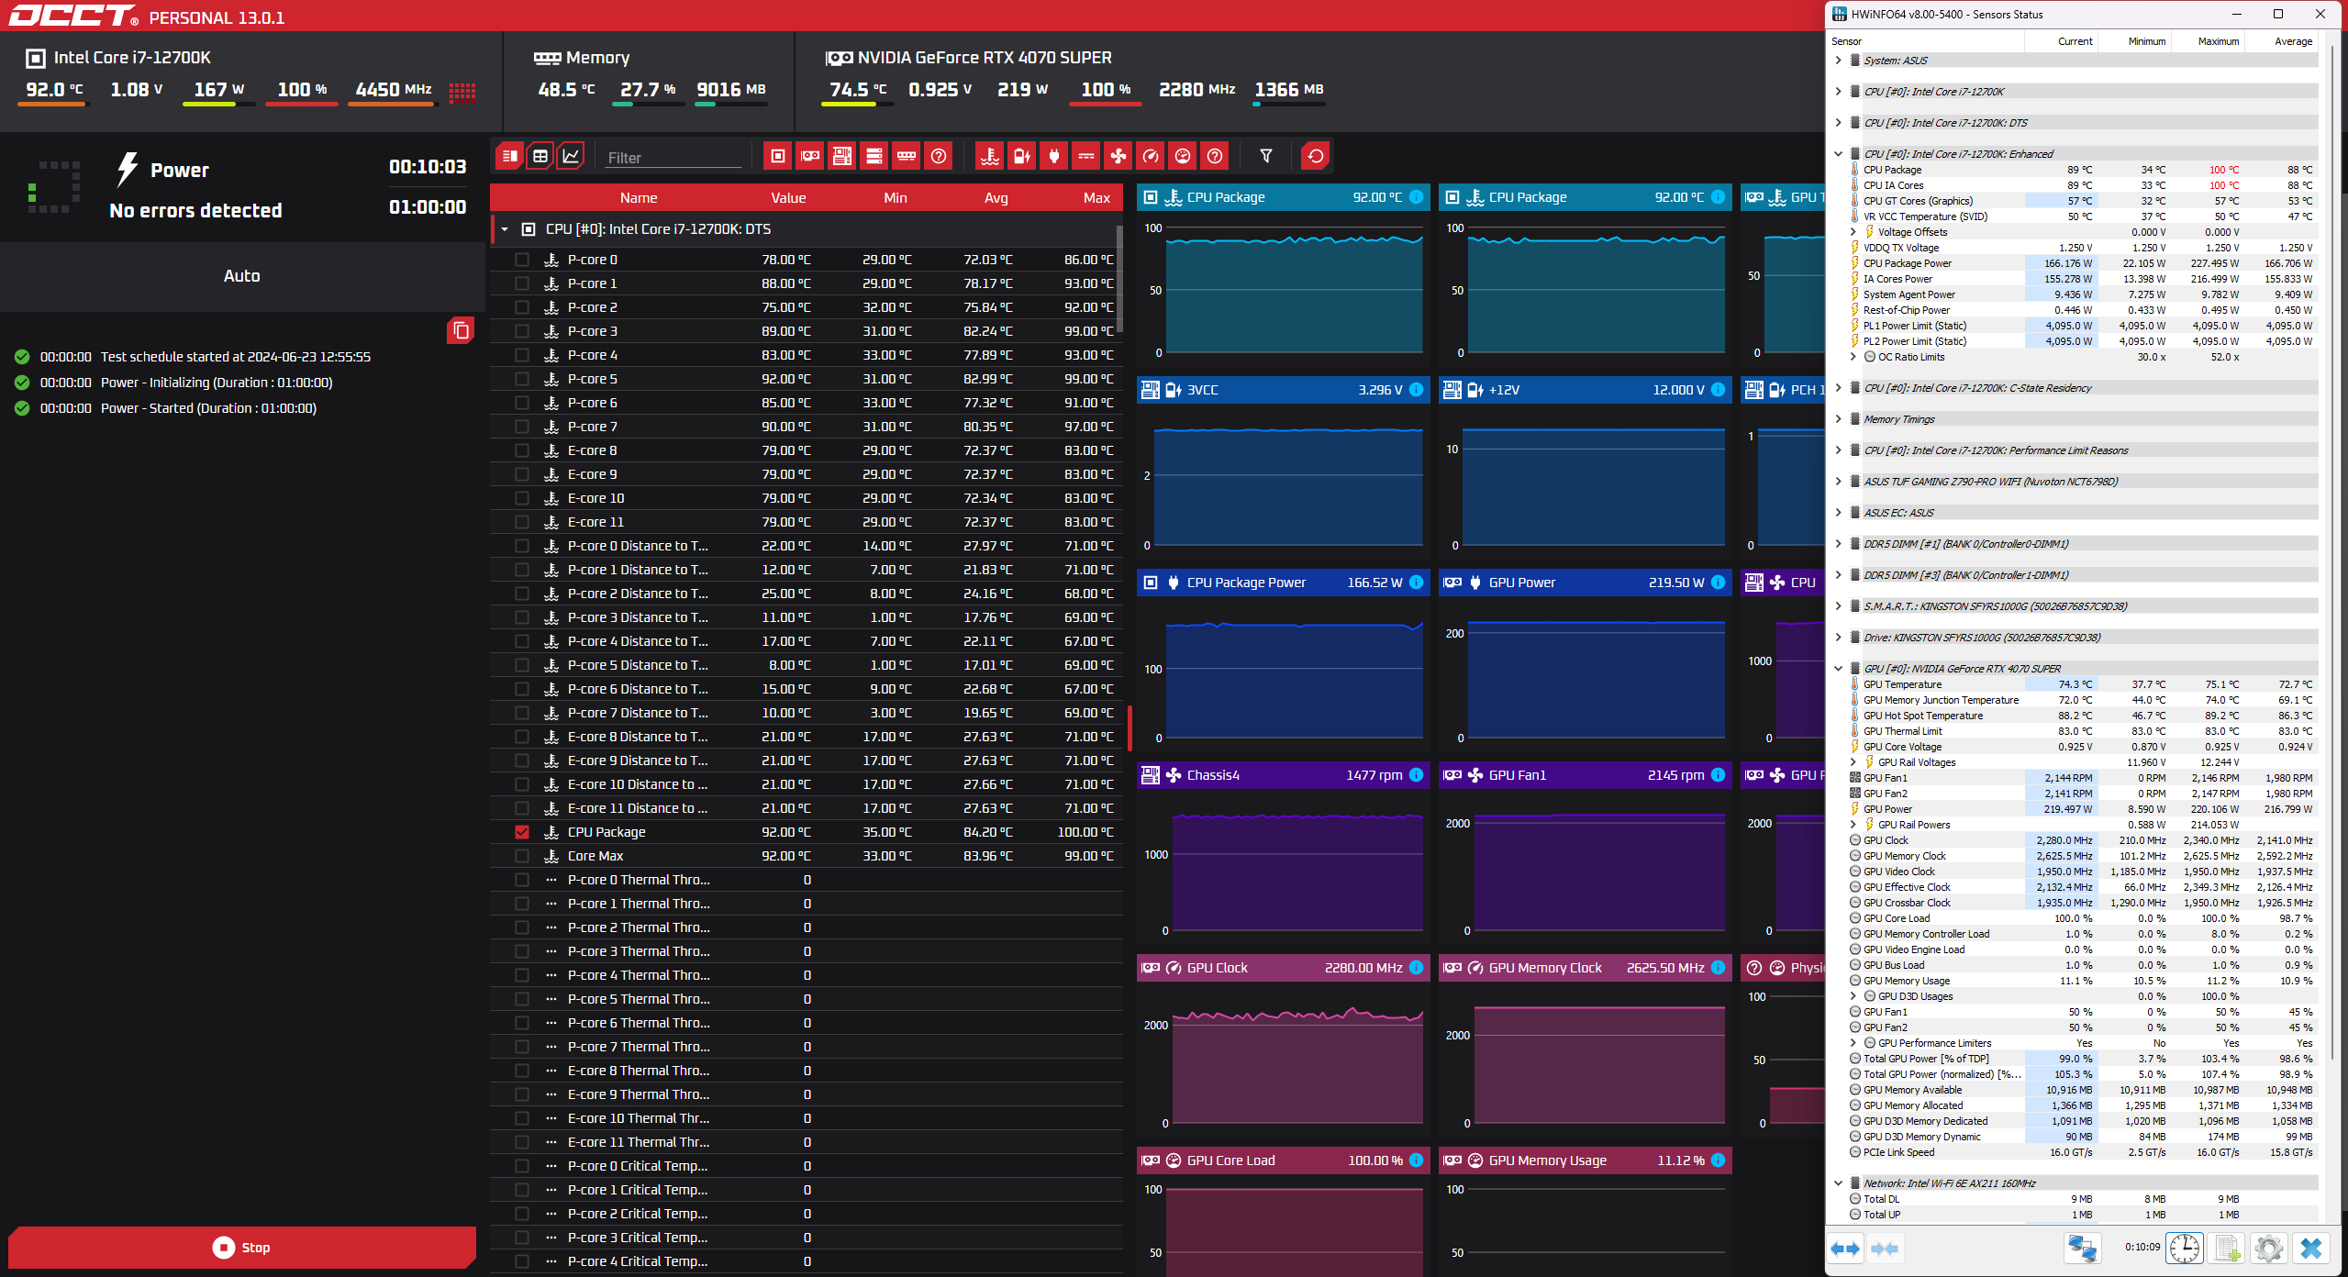
Task: Toggle the motherboard sensor filter icon
Action: tap(841, 156)
